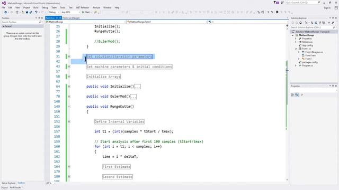
Task: Expand 'Define Internal Variables' region
Action: coord(69,121)
